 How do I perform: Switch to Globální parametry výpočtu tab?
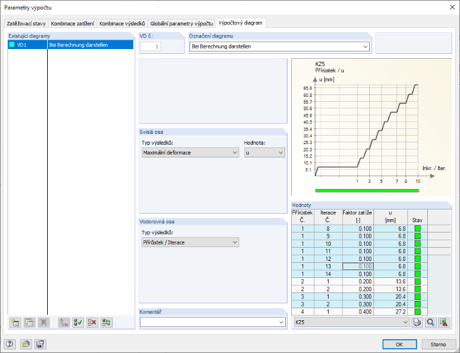(182, 24)
